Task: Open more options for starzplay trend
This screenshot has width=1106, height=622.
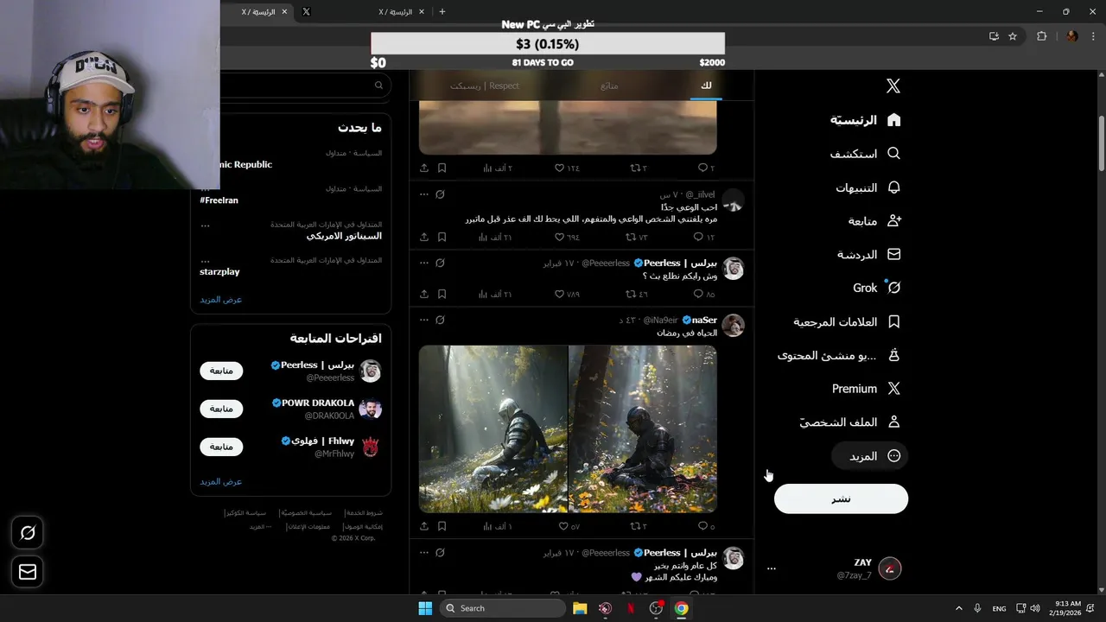Action: pyautogui.click(x=205, y=260)
